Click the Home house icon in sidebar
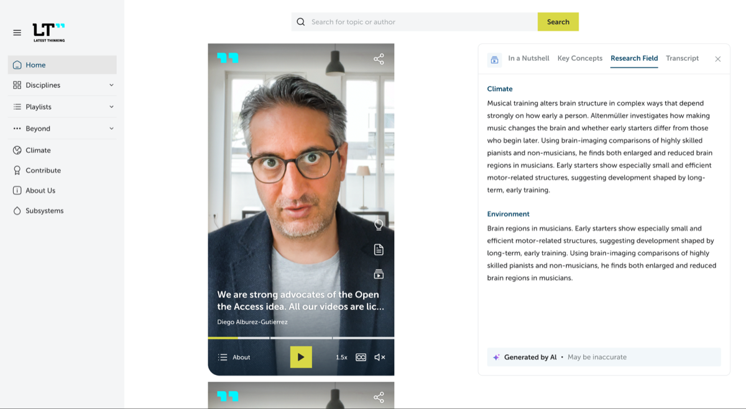Image resolution: width=746 pixels, height=409 pixels. click(x=17, y=65)
